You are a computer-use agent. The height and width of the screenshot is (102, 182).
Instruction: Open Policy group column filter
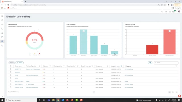point(176,66)
